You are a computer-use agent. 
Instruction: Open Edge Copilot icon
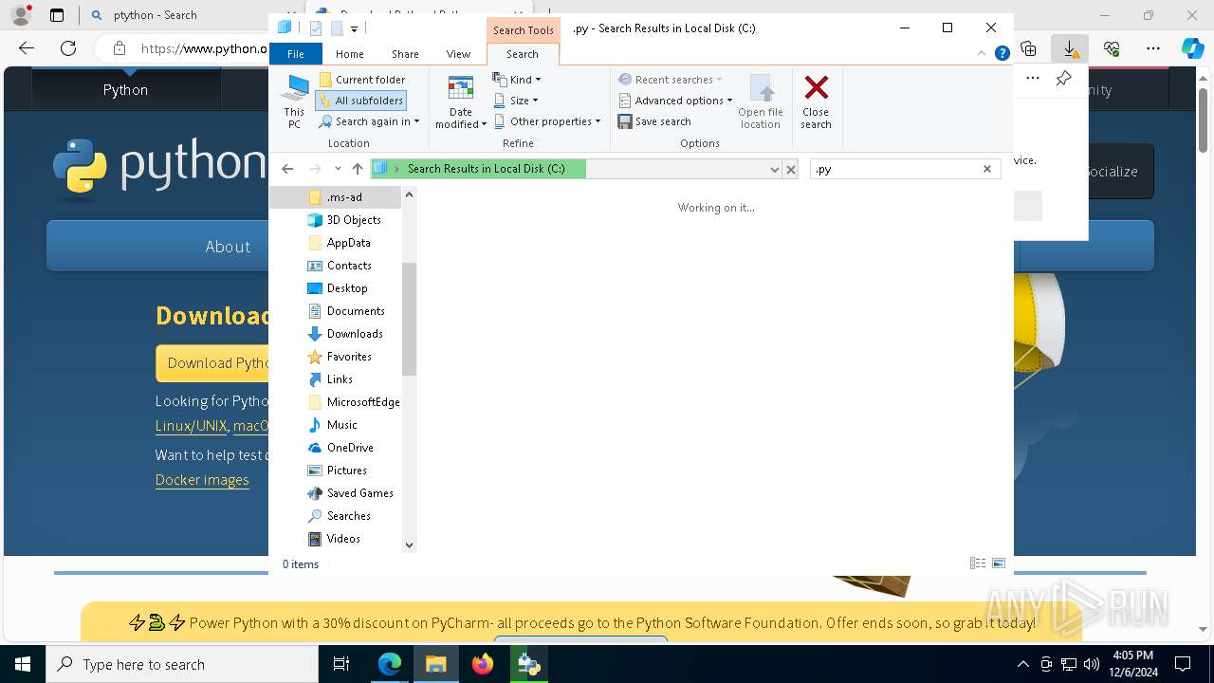pyautogui.click(x=1192, y=48)
